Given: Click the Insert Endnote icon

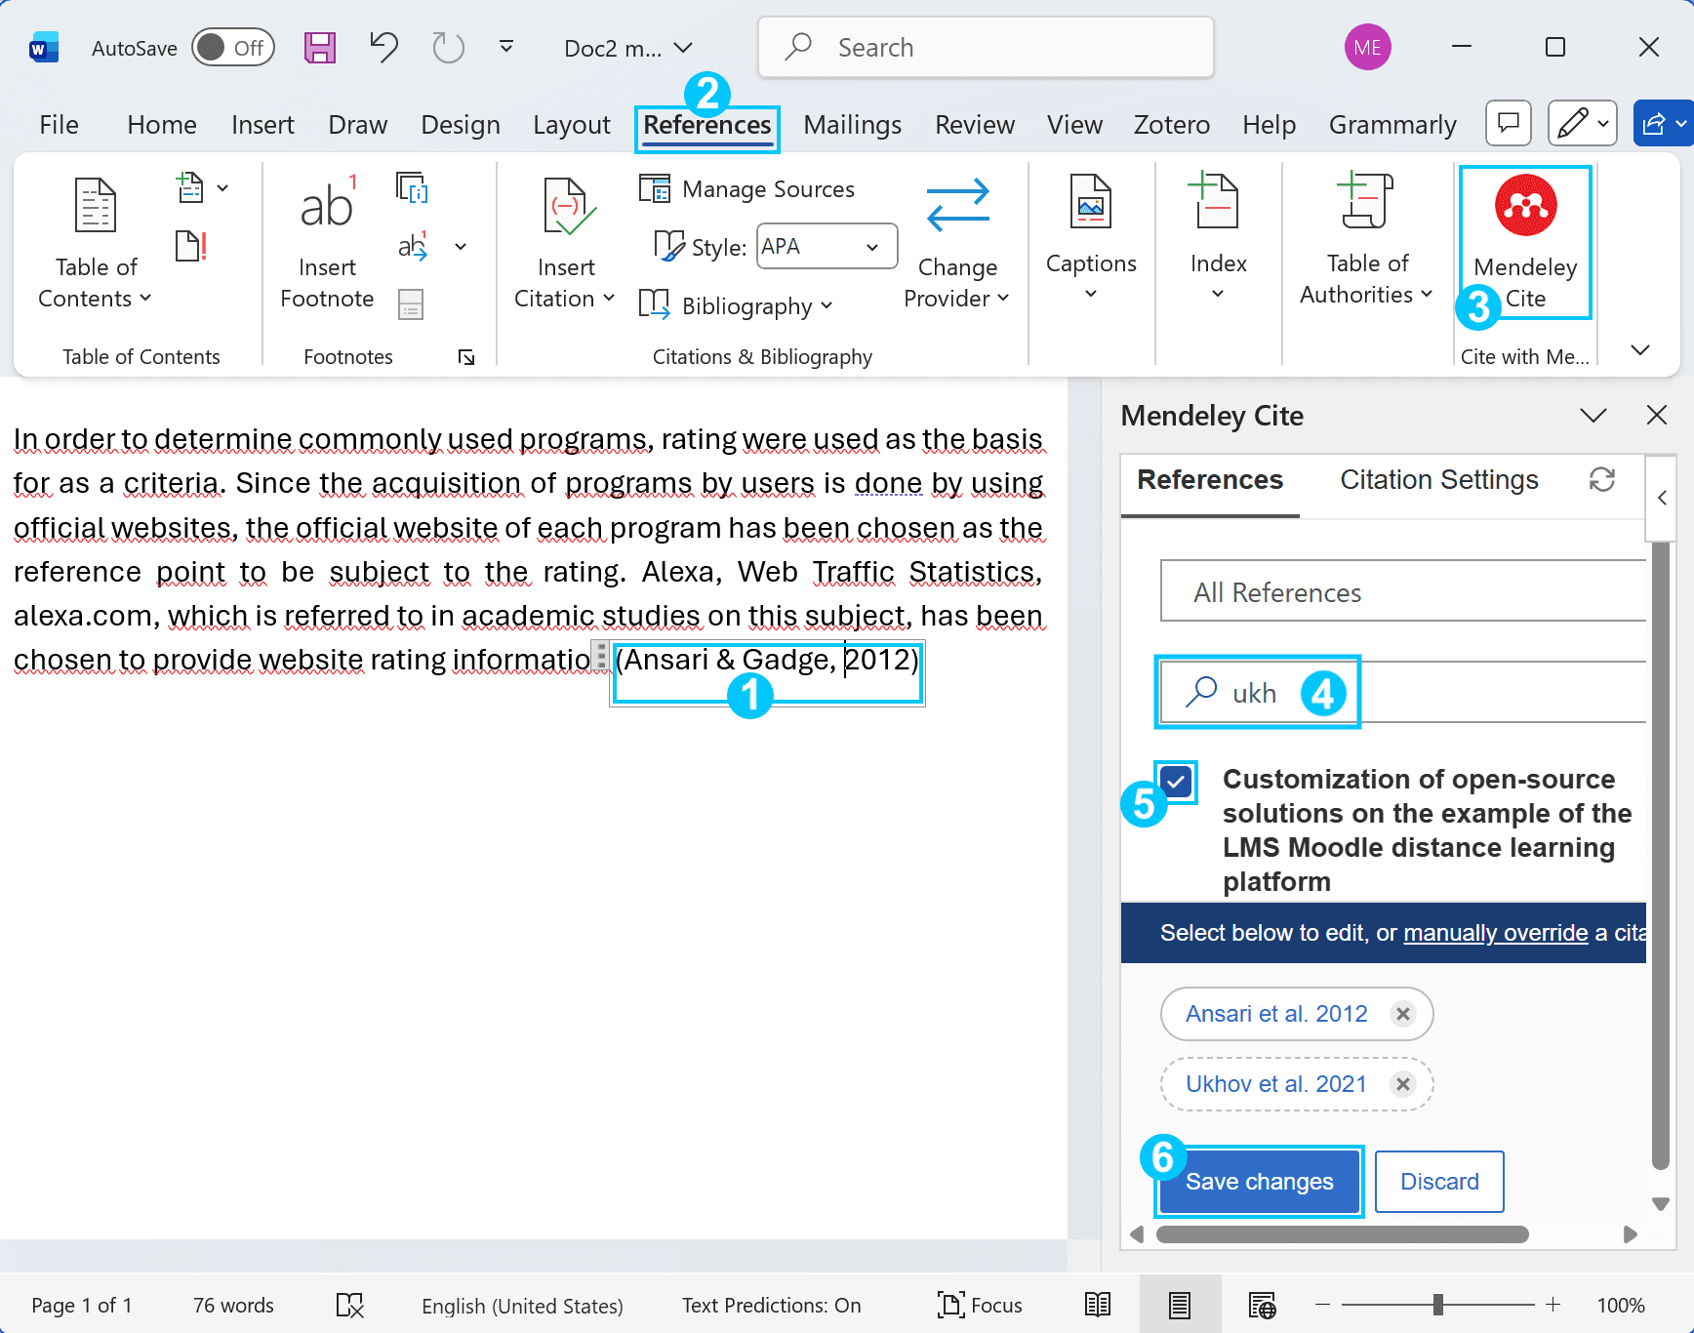Looking at the screenshot, I should click(412, 187).
